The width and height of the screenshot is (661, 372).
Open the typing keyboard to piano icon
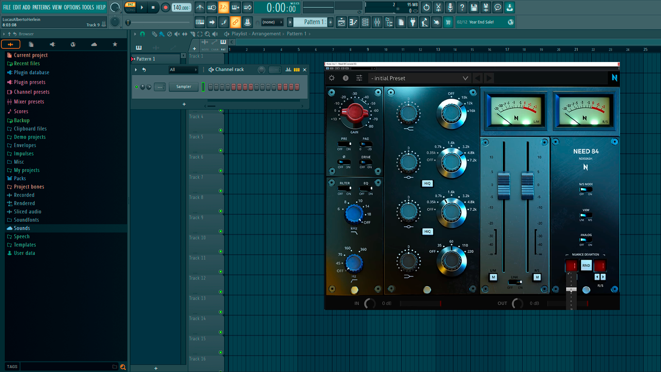[200, 22]
